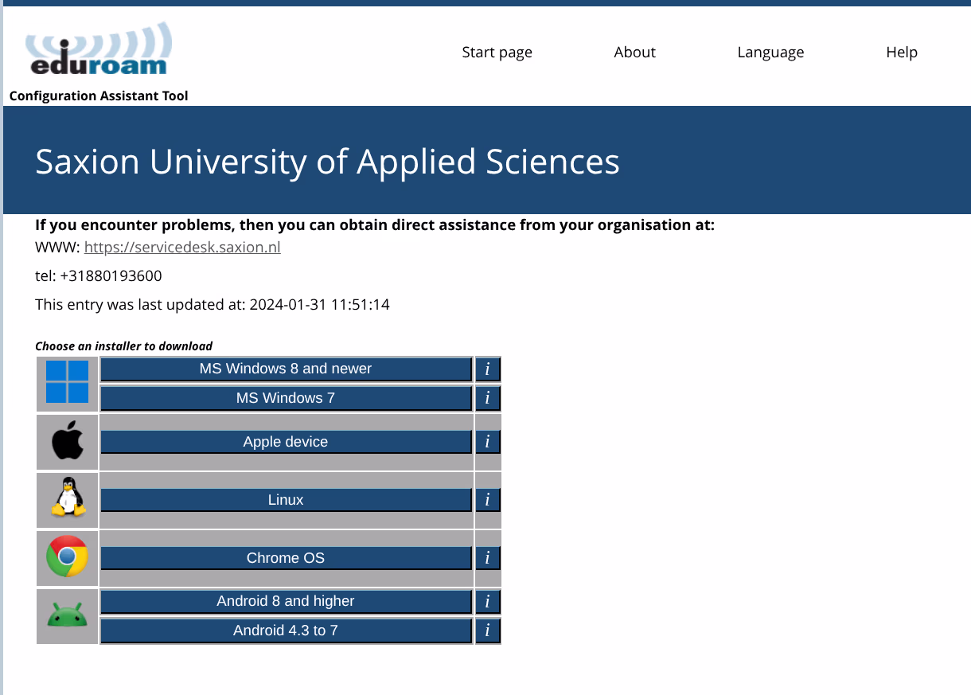Click the last updated timestamp 2024-01-31 11:51:14
The height and width of the screenshot is (695, 971).
coord(320,305)
